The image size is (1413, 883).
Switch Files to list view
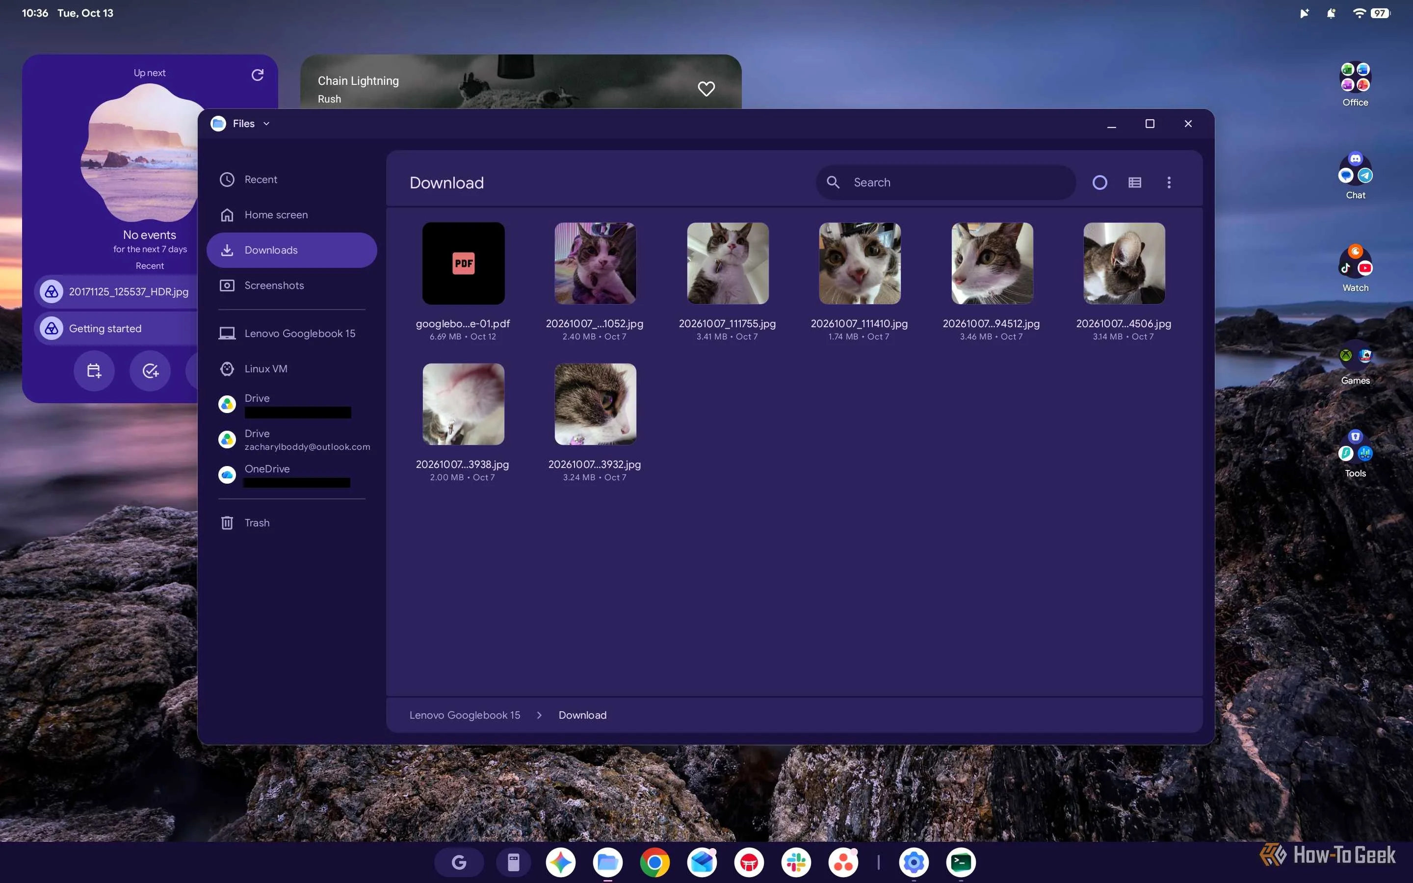point(1134,183)
